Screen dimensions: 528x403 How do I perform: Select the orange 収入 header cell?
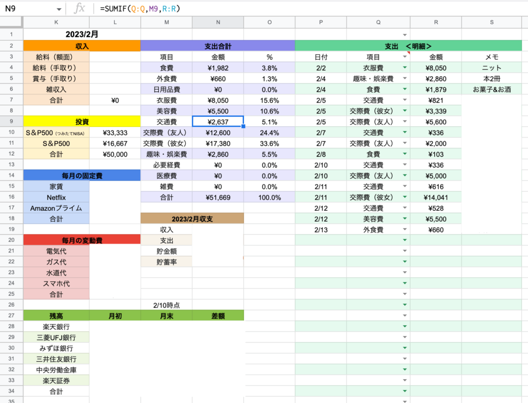81,46
